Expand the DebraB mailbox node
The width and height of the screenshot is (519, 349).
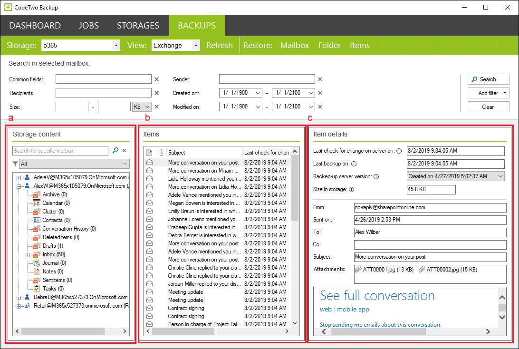(19, 298)
